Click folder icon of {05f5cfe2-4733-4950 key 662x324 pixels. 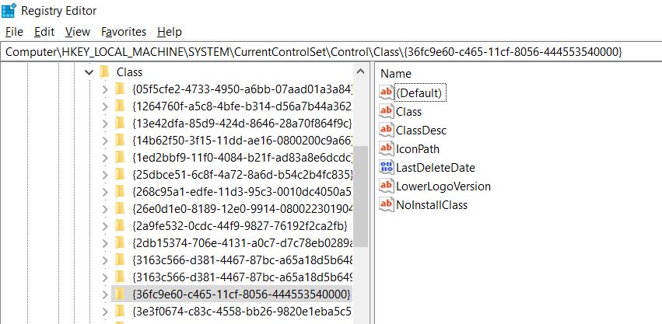click(x=120, y=89)
